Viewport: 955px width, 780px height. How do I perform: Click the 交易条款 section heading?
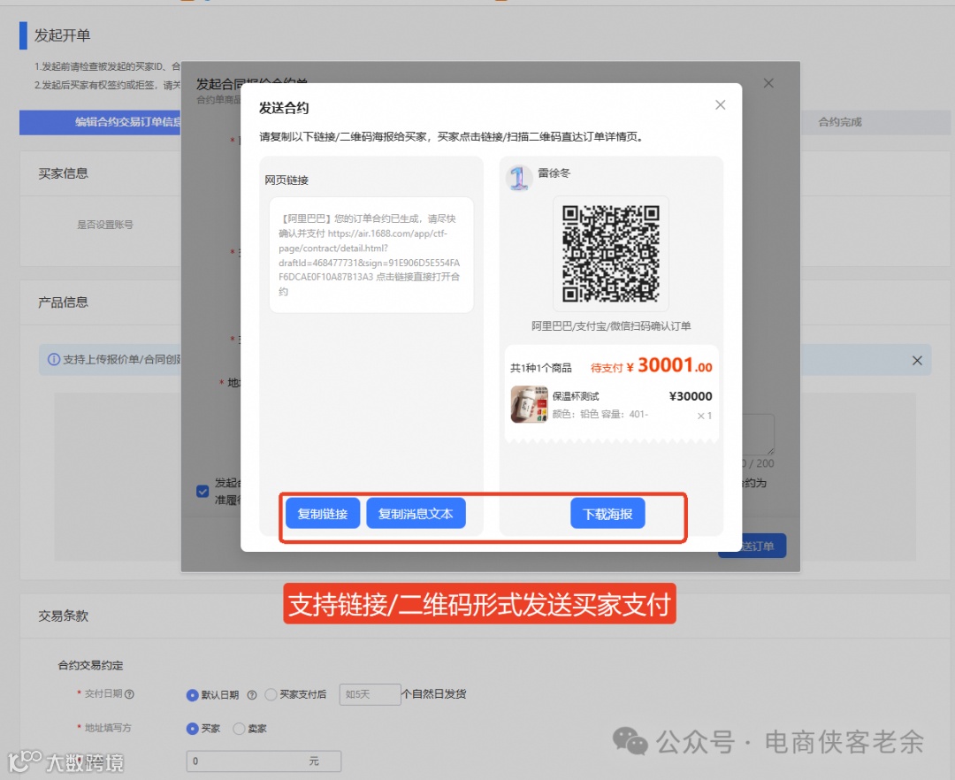point(64,616)
